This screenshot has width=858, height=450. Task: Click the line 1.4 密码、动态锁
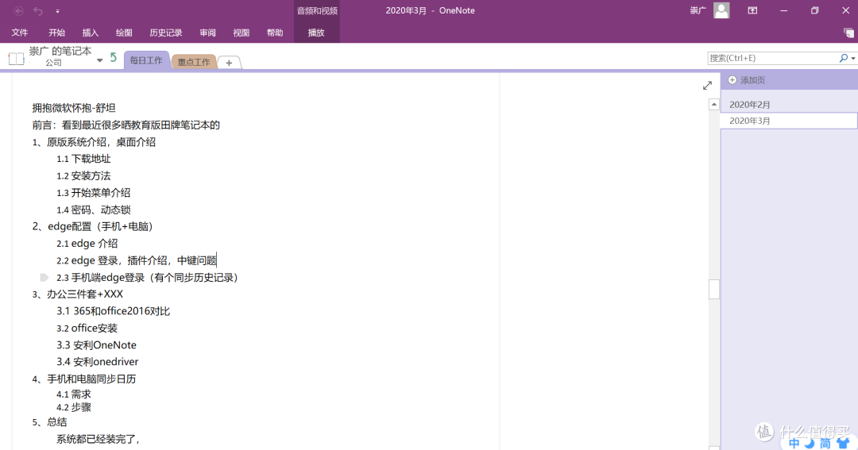[94, 210]
